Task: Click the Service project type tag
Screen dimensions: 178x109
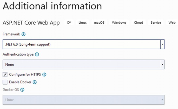Action: coord(156,23)
